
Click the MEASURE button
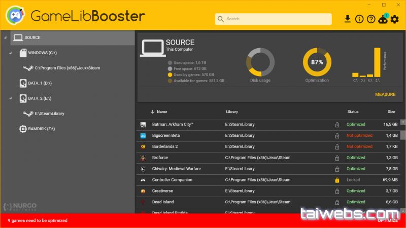(385, 94)
